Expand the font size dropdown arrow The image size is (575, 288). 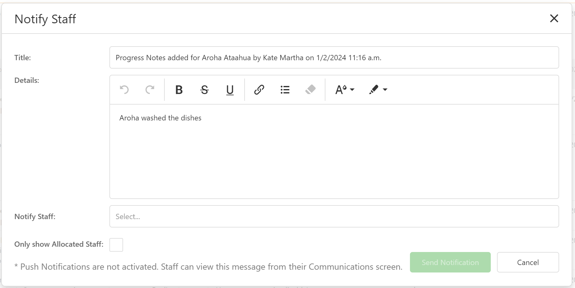tap(352, 90)
